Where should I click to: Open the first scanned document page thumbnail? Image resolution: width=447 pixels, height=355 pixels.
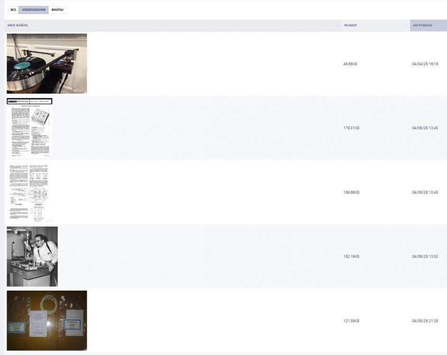[30, 128]
